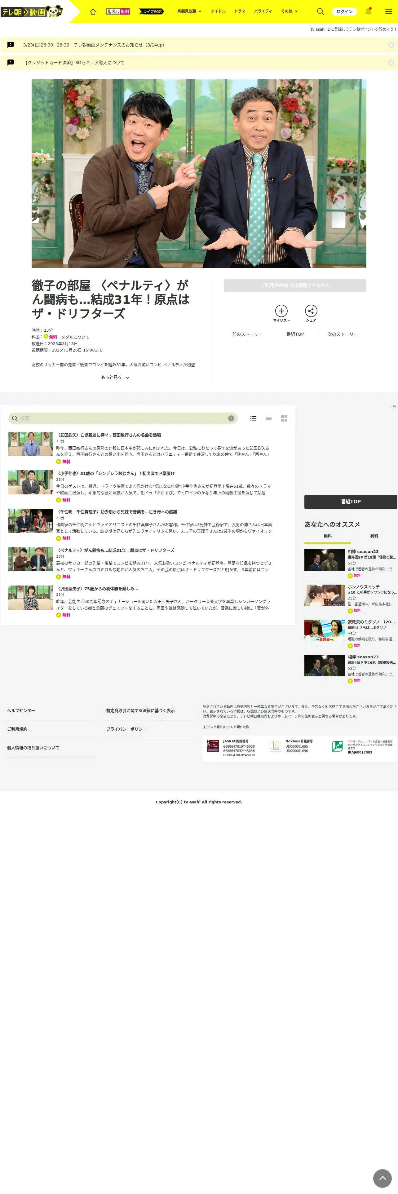
Task: Open メダルについて link
Action: click(75, 338)
